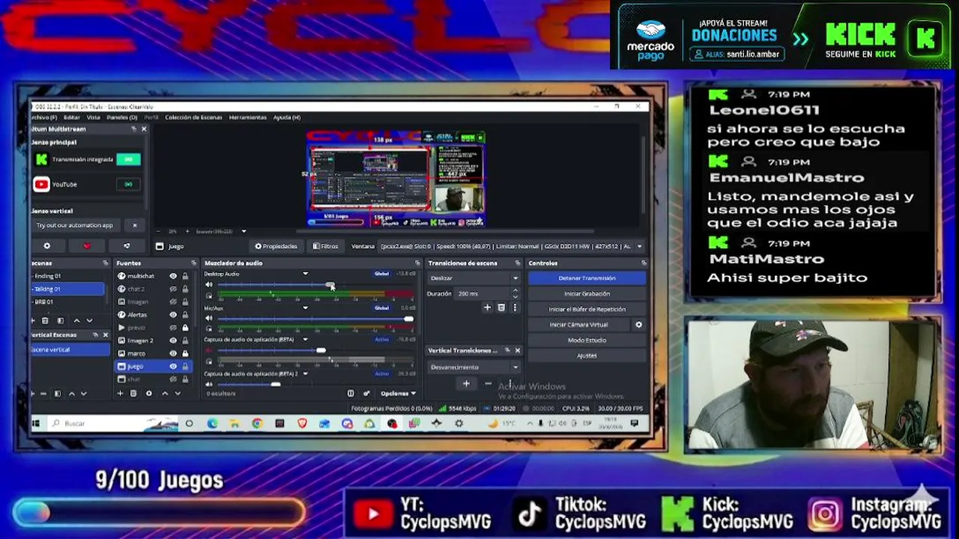The image size is (959, 539).
Task: Add a new source in Fuentes panel
Action: tap(120, 393)
